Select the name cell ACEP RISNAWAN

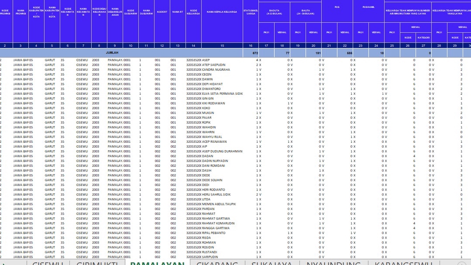tap(214, 142)
